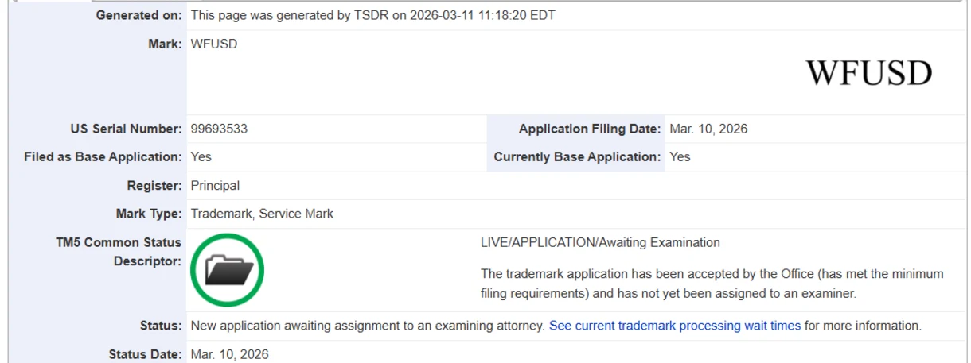971x363 pixels.
Task: Click the Currently Base Application Yes value
Action: 680,156
